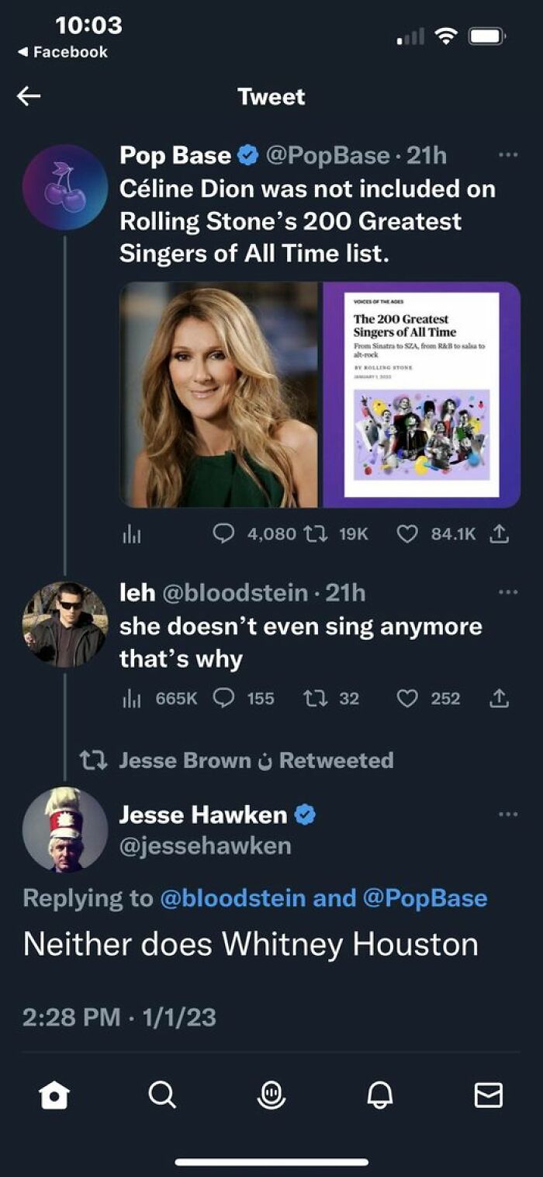This screenshot has width=543, height=1177.
Task: Open the Notifications bell icon
Action: point(379,1097)
